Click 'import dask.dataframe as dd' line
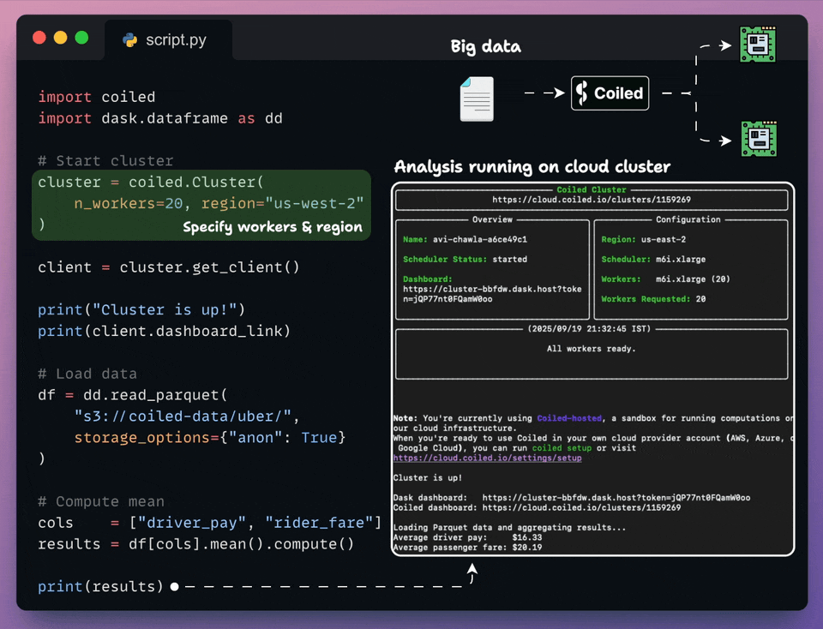This screenshot has width=823, height=629. tap(160, 118)
